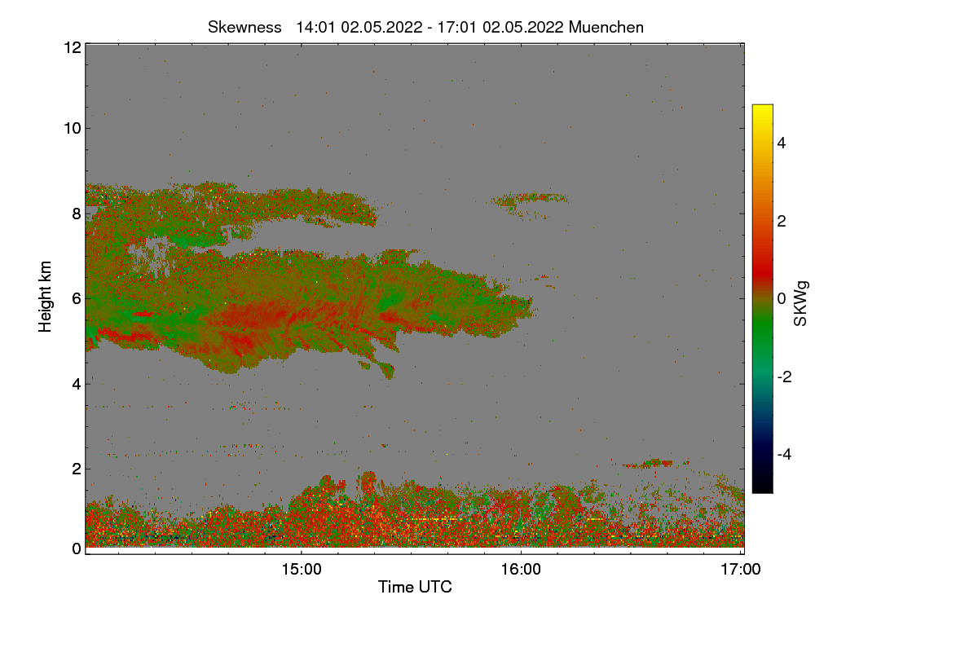This screenshot has width=978, height=652.
Task: Click the 'Height km' axis label
Action: click(x=46, y=297)
